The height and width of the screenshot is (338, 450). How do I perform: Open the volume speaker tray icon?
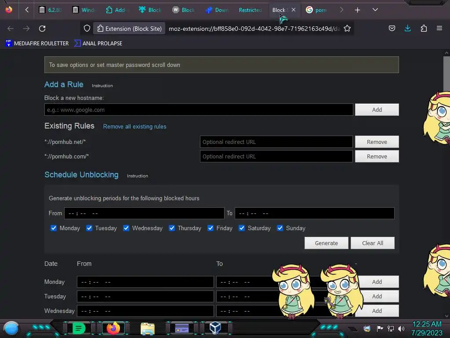401,328
